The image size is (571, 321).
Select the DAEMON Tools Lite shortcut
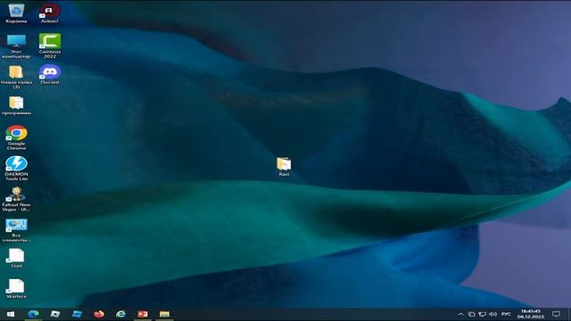pyautogui.click(x=16, y=169)
